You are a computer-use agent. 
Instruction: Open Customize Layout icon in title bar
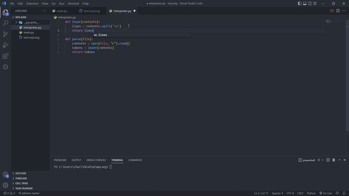pos(315,4)
